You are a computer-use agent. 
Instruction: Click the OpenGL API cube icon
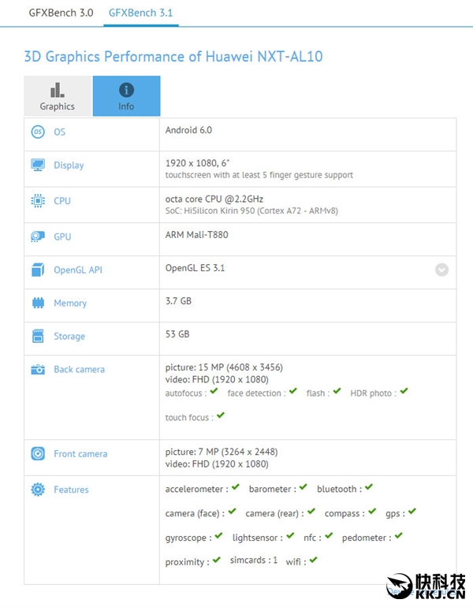tap(38, 270)
